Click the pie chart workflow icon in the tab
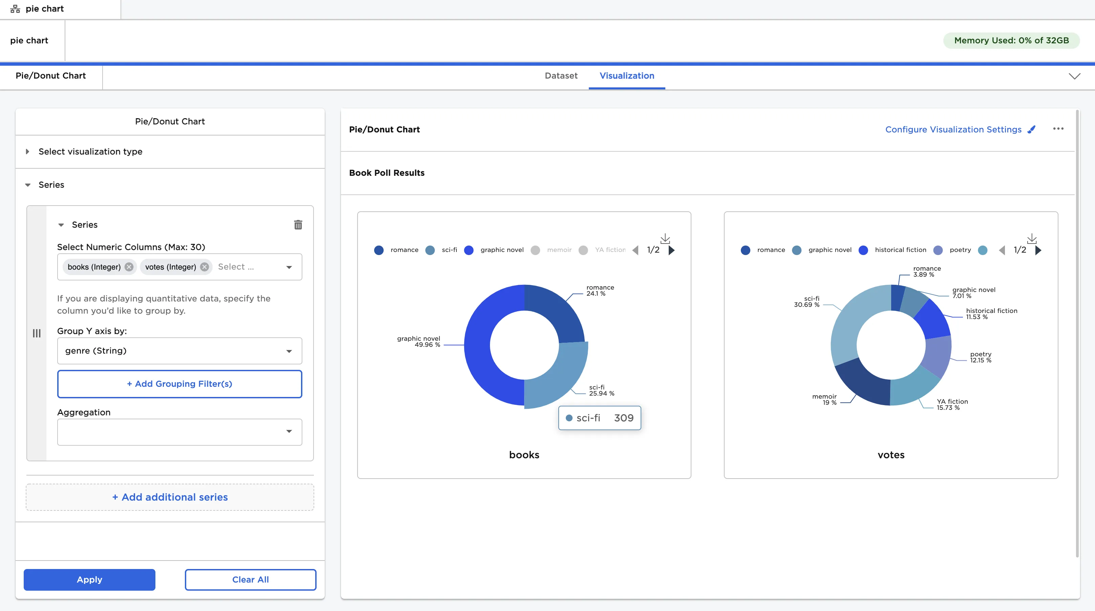Screen dimensions: 1095x611 point(15,8)
